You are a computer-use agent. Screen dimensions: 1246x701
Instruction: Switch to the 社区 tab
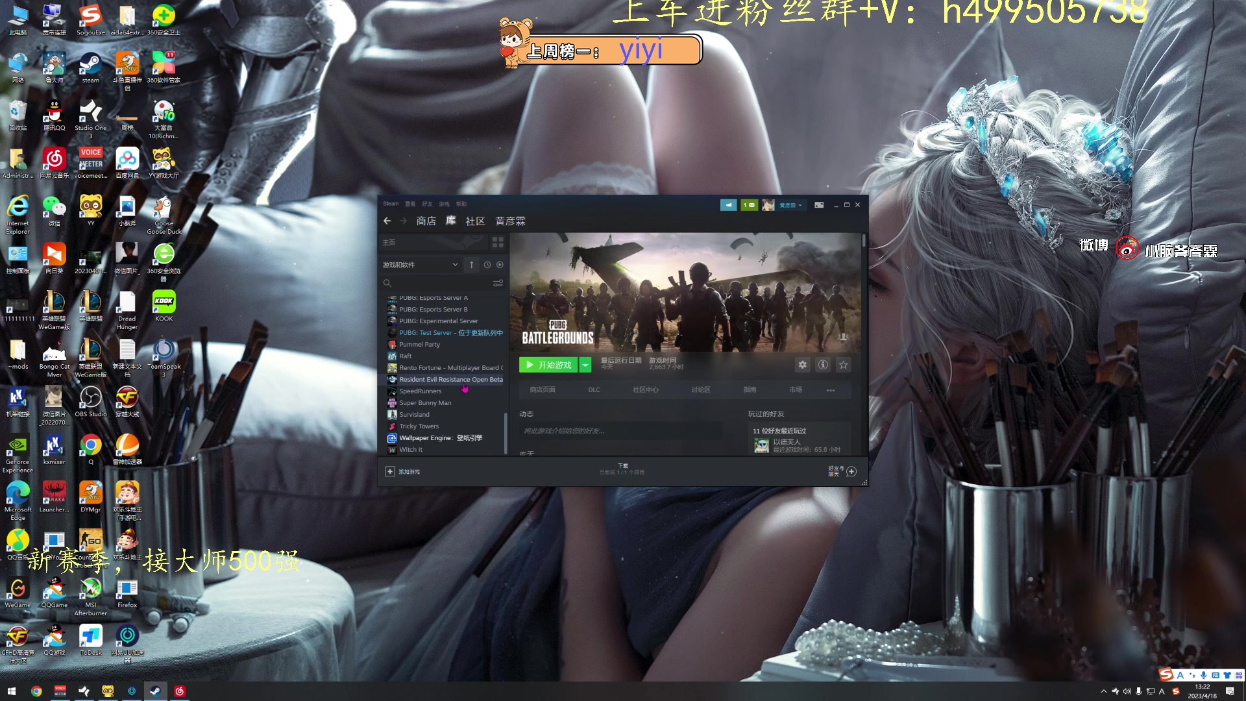(475, 221)
